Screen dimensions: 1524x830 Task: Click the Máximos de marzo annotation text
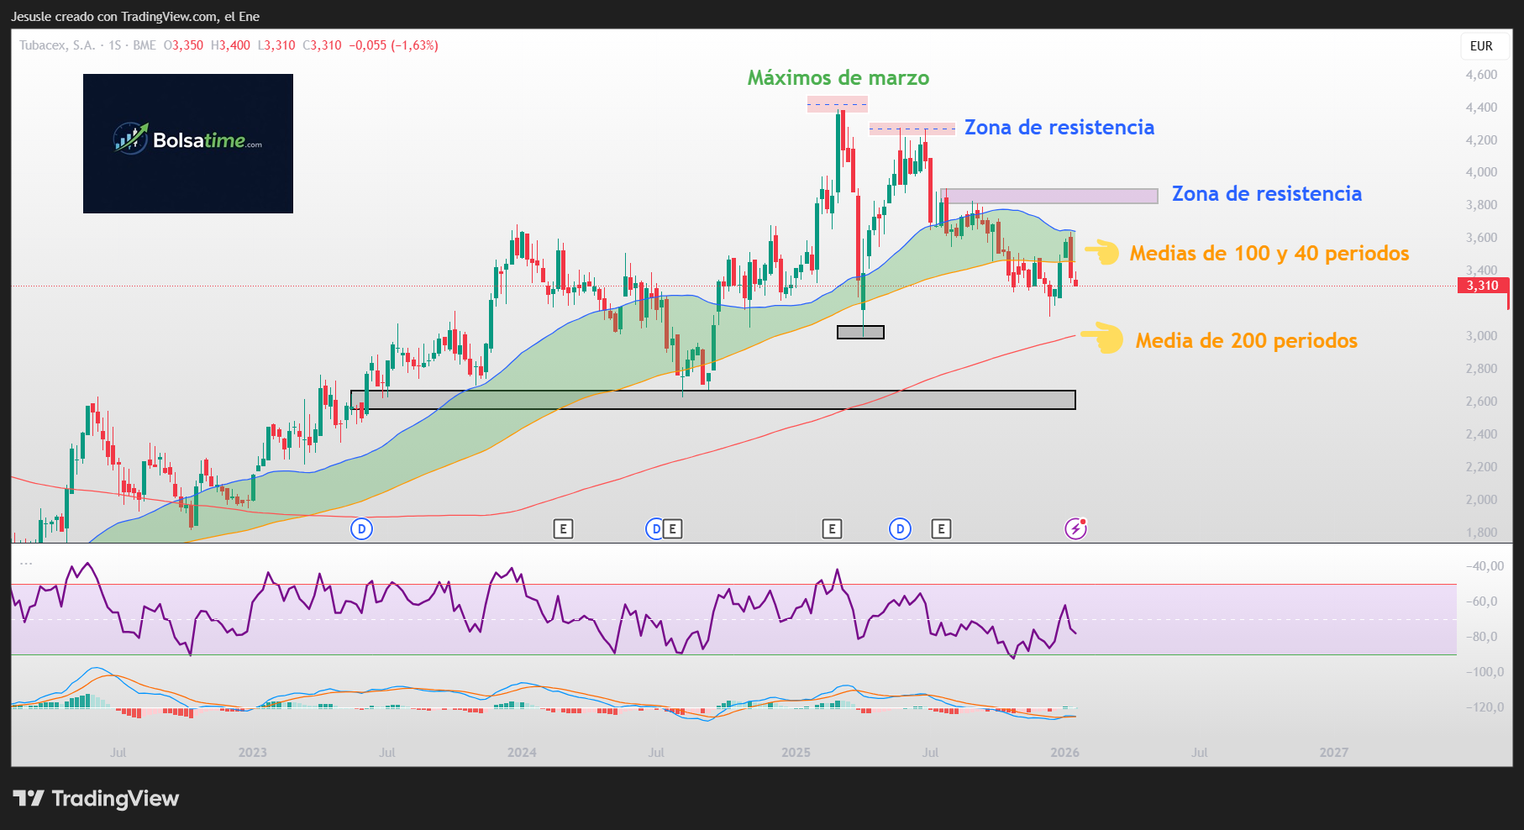click(x=838, y=77)
